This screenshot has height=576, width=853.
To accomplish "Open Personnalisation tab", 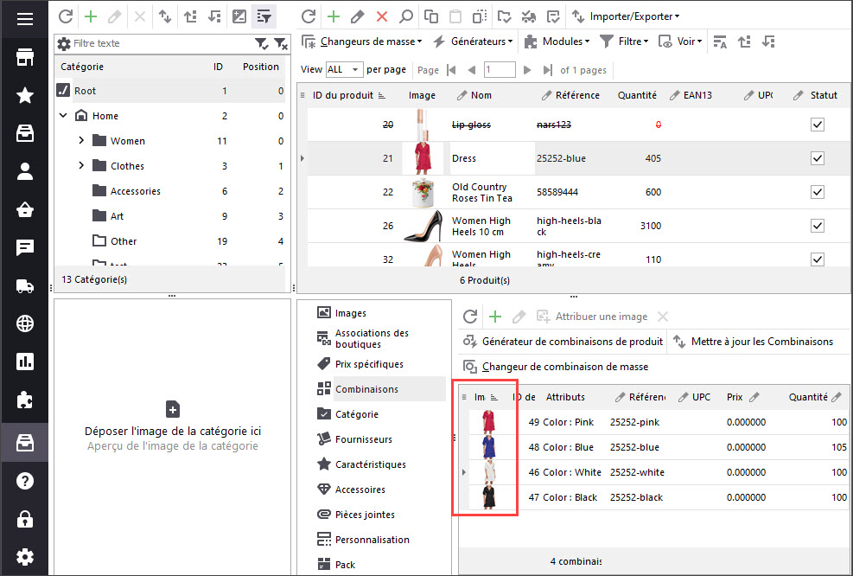I will coord(363,539).
